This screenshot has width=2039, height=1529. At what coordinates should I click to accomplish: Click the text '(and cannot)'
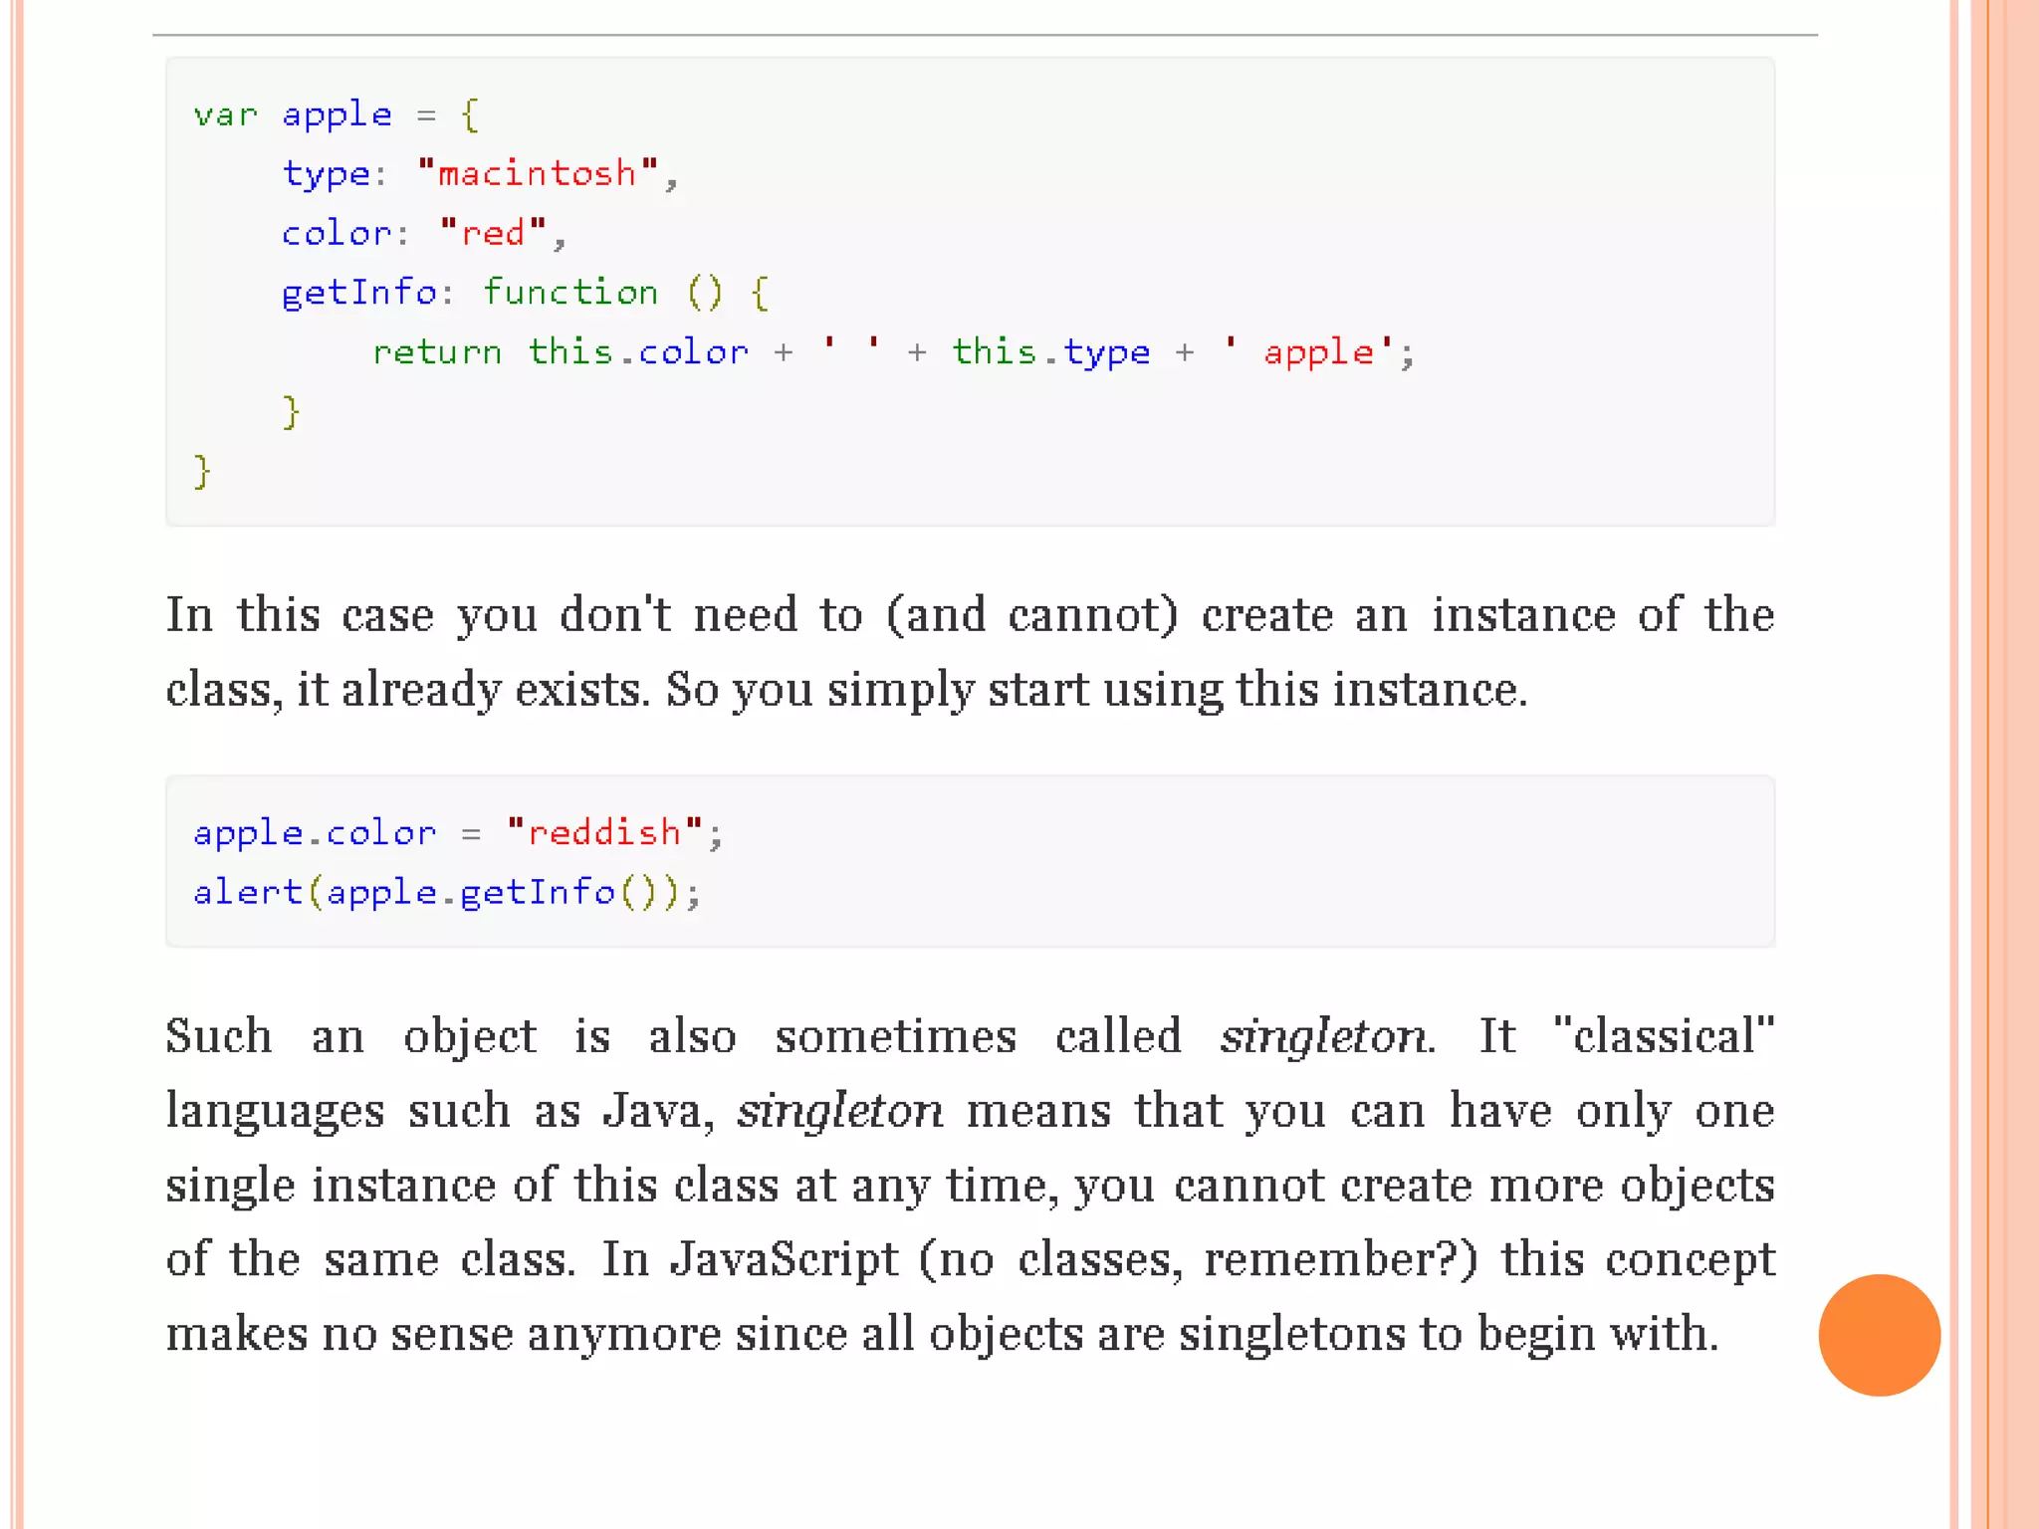tap(1030, 614)
